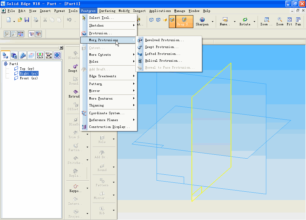Click the Zoom Area icon
This screenshot has height=220, width=306.
[266, 21]
